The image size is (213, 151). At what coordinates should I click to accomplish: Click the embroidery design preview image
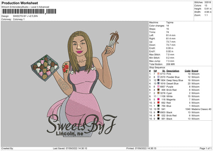pyautogui.click(x=75, y=84)
